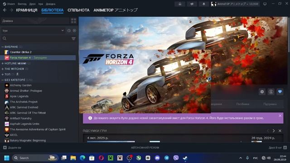Select Asphalt Legends Unite
This screenshot has width=290, height=163.
pyautogui.click(x=24, y=124)
